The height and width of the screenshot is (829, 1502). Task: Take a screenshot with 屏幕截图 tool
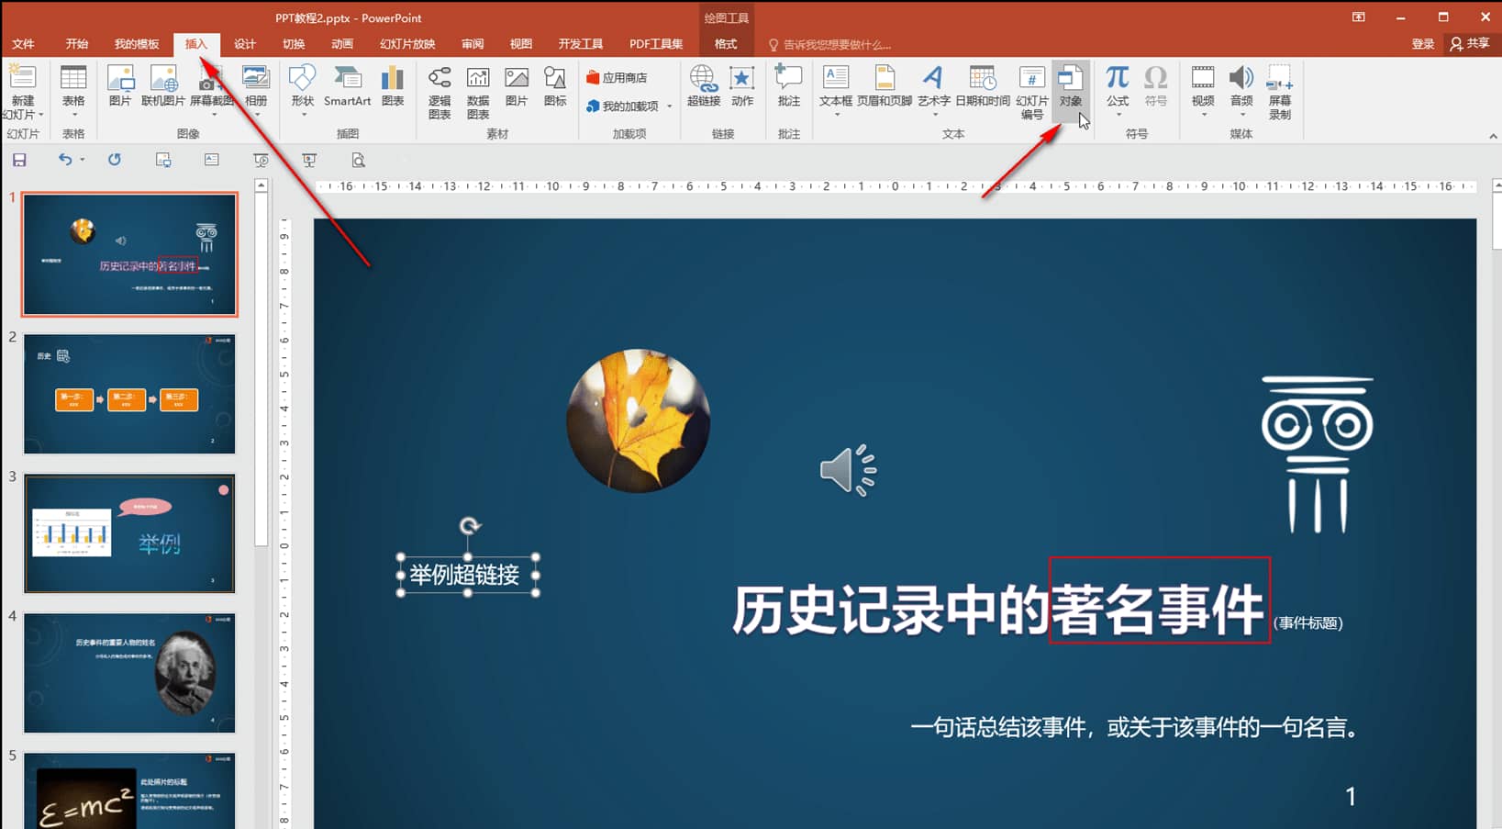click(209, 87)
